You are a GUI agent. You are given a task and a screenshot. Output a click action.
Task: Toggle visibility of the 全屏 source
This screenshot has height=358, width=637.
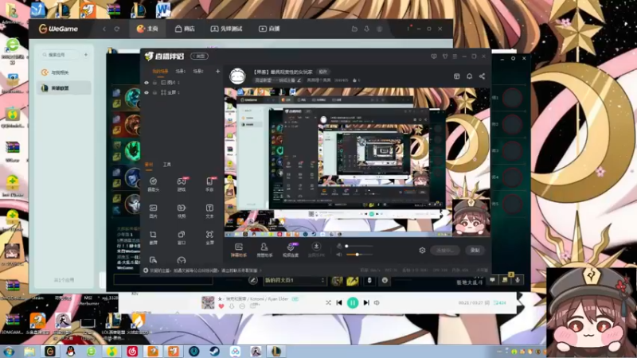tap(147, 92)
